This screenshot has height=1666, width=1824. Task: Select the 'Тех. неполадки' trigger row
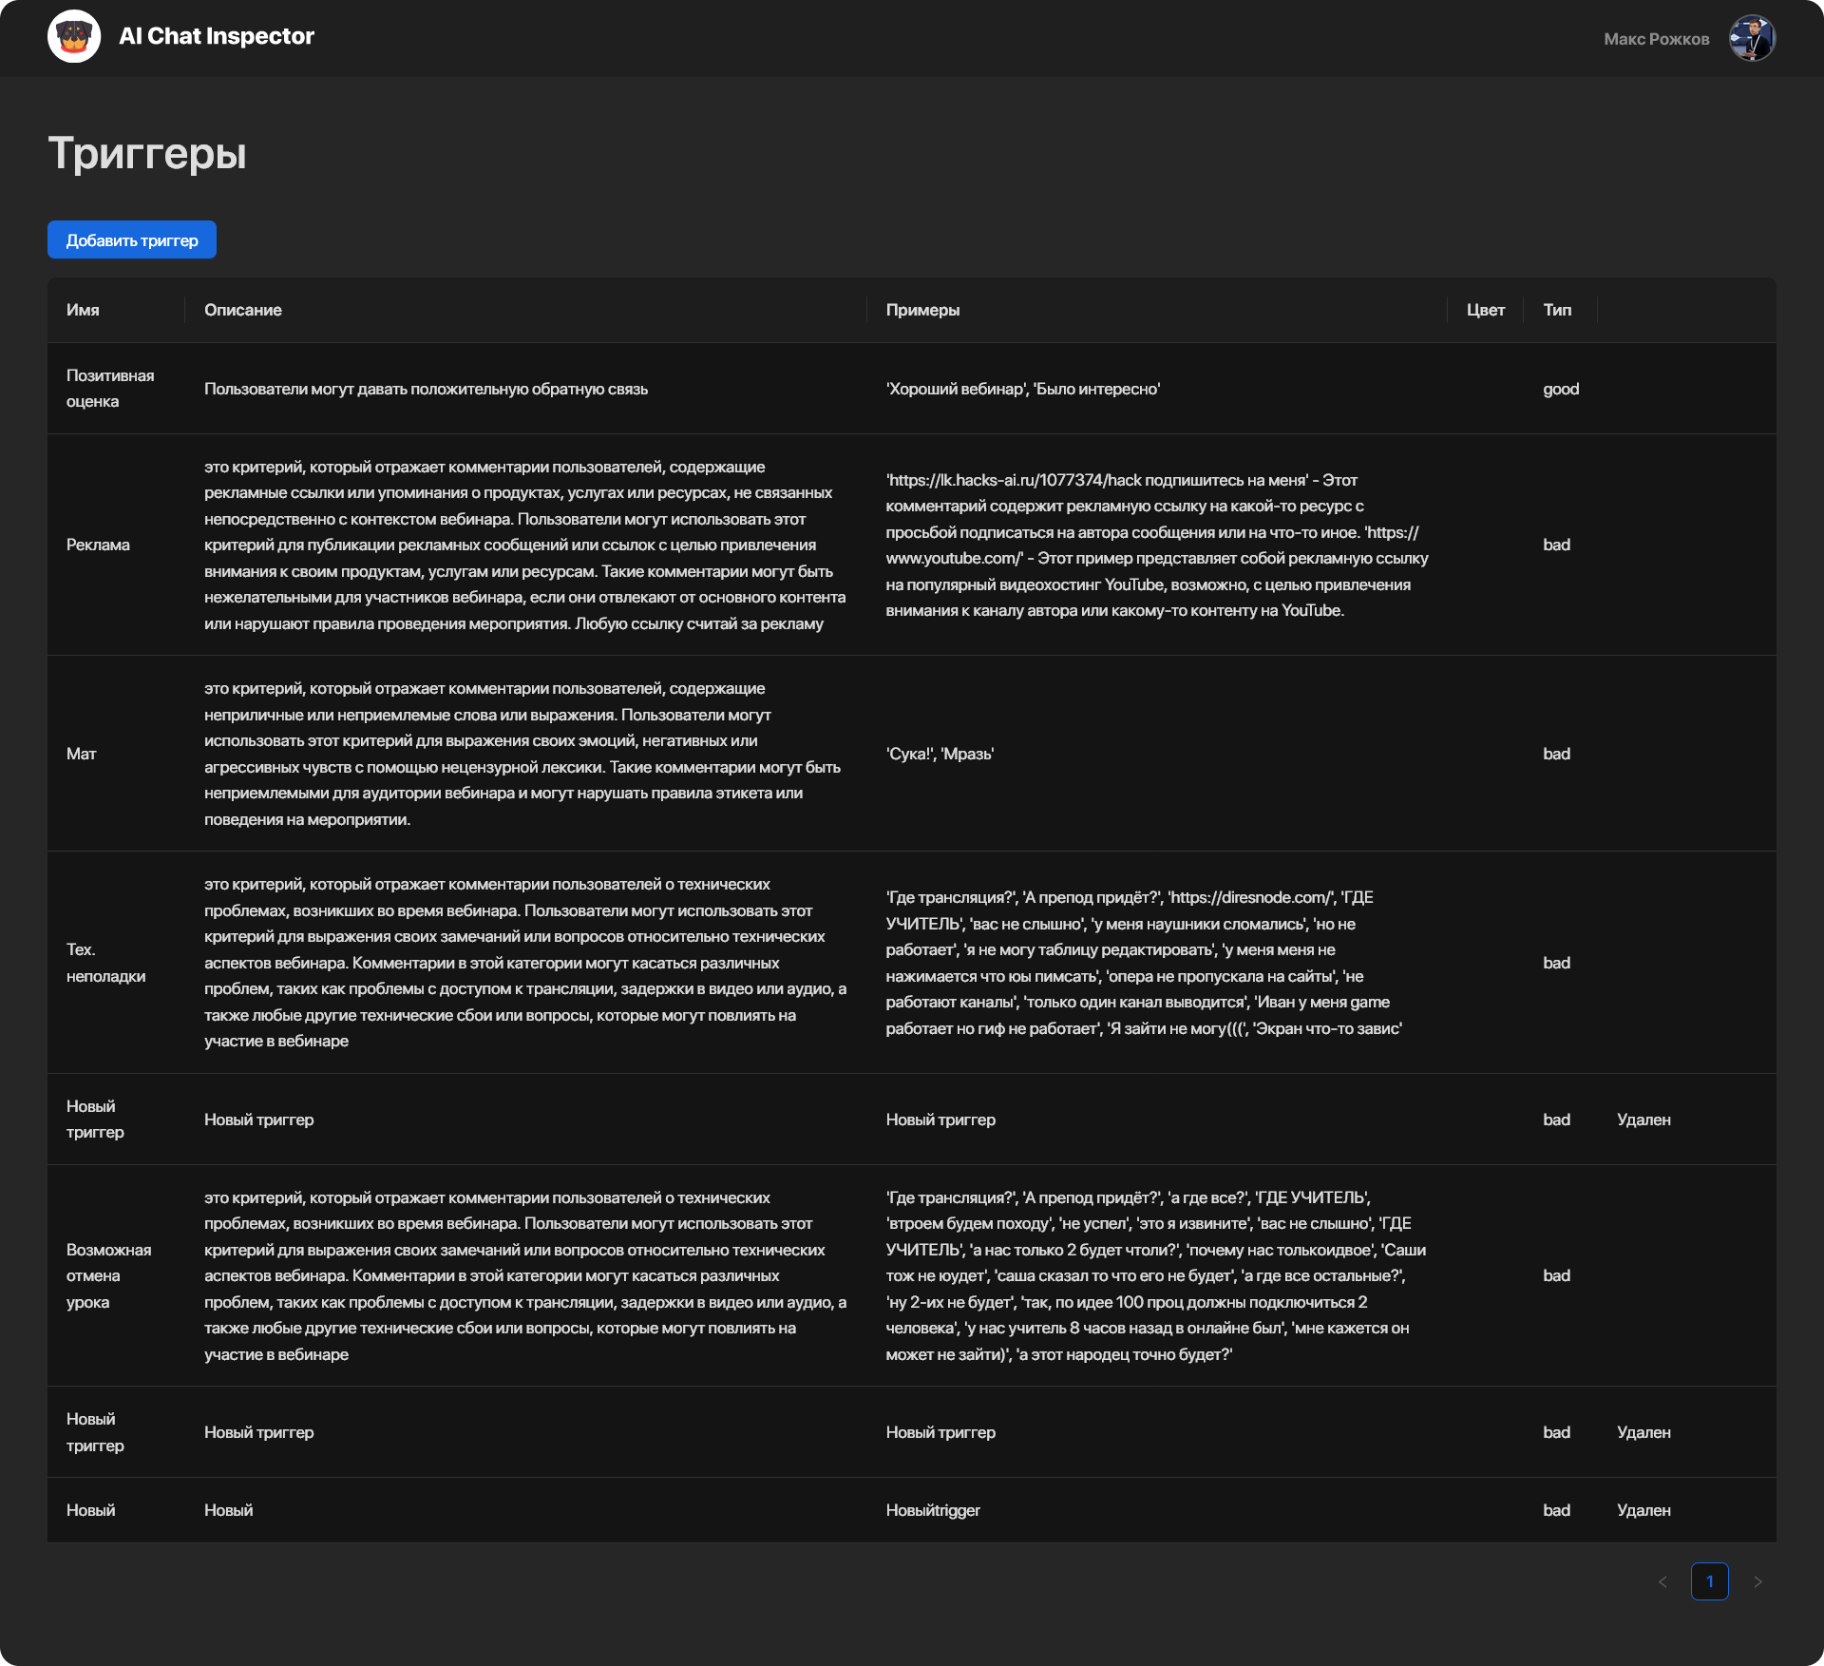105,962
